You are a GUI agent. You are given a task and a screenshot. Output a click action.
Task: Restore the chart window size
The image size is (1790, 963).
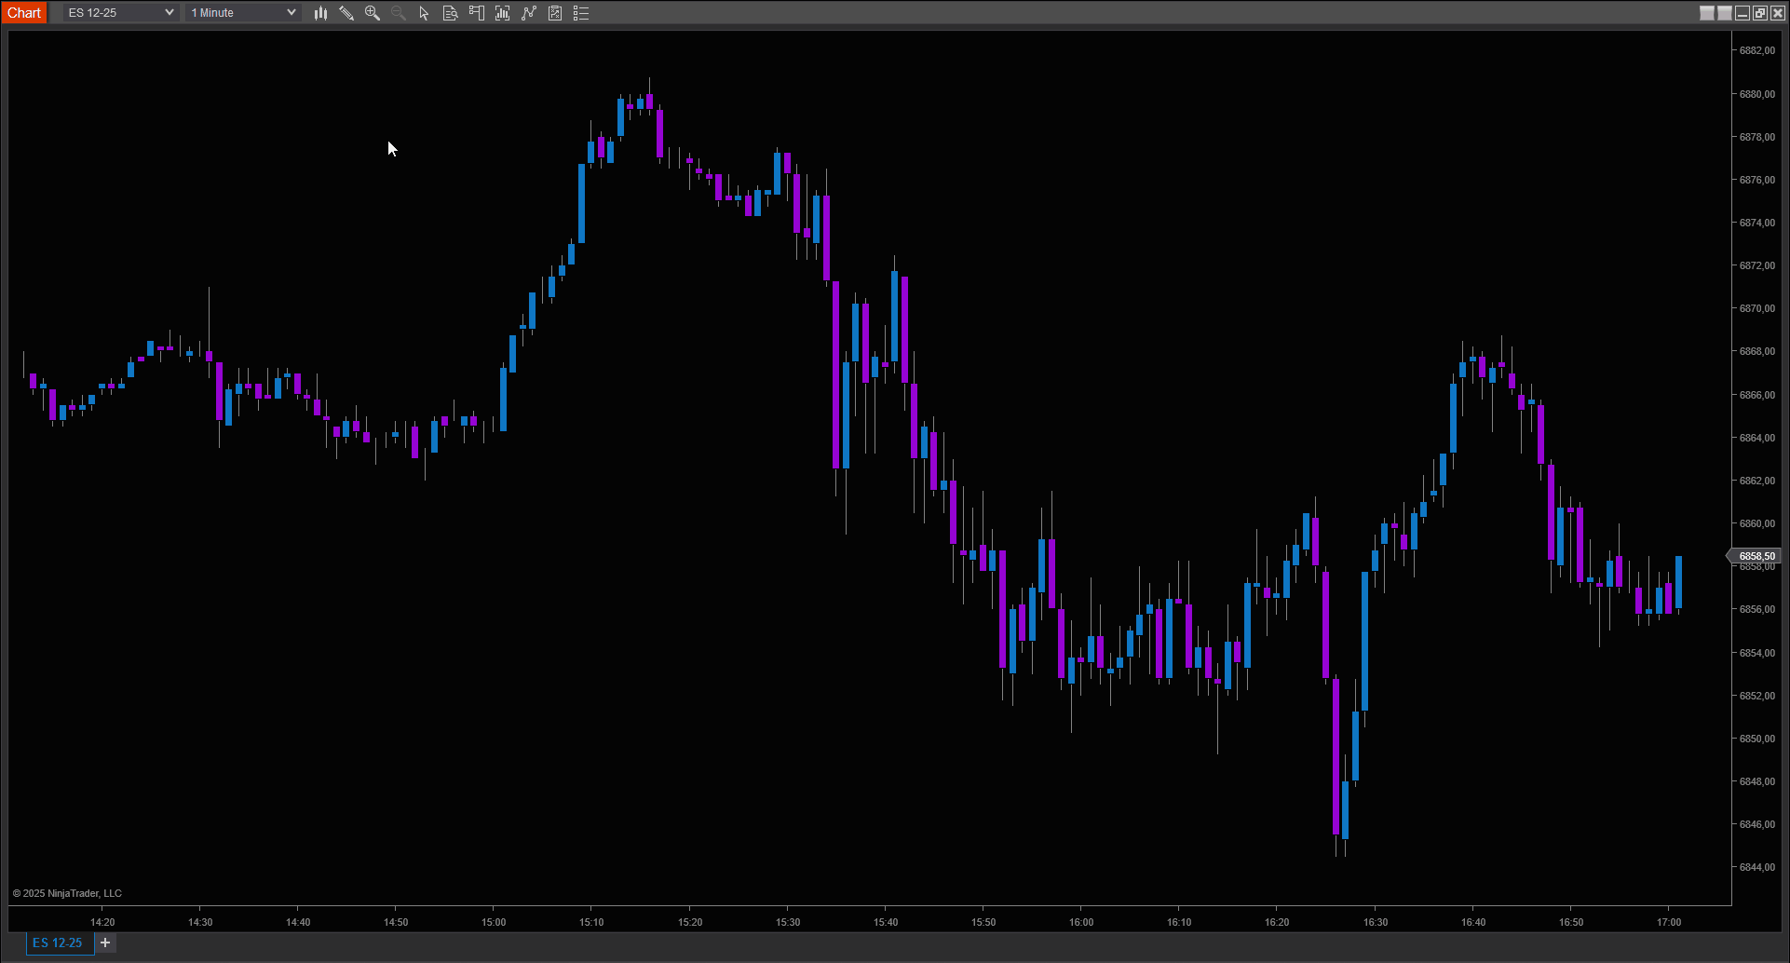pos(1760,13)
